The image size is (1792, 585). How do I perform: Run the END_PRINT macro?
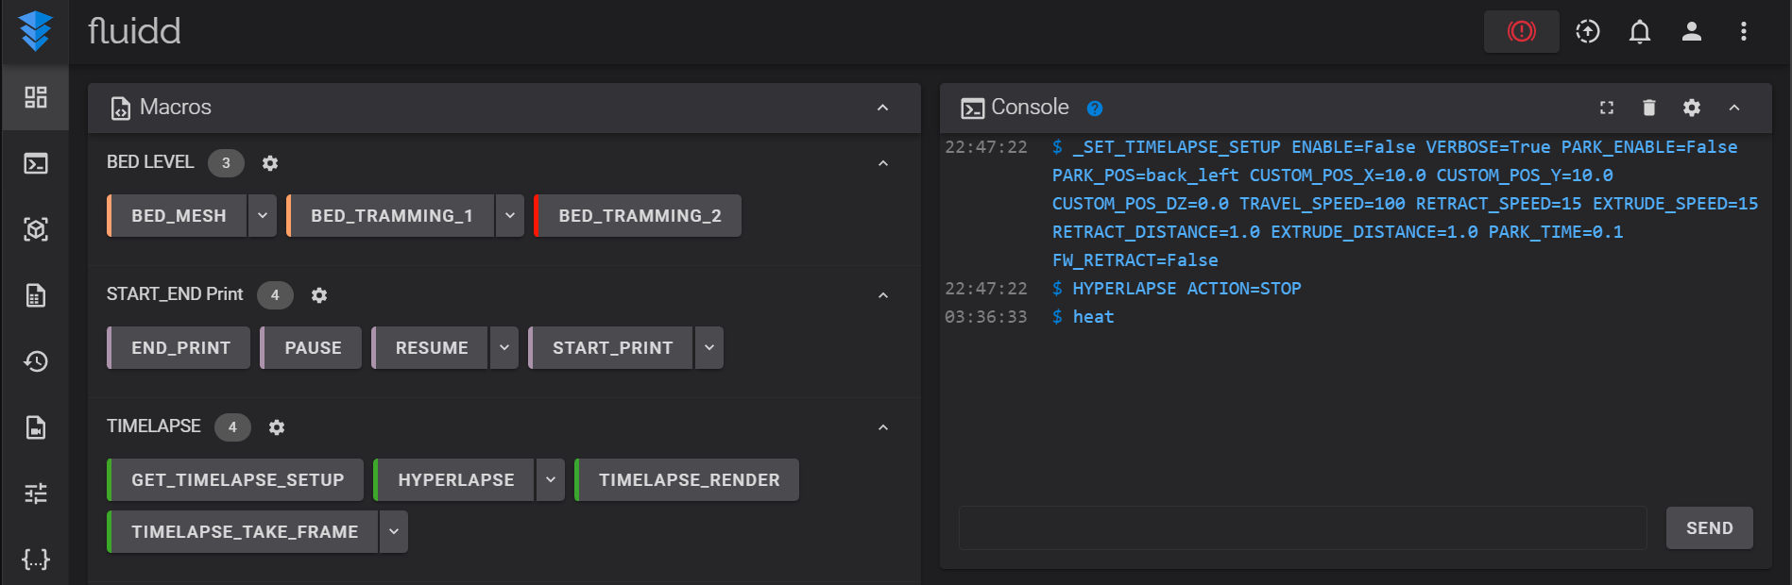(x=179, y=348)
